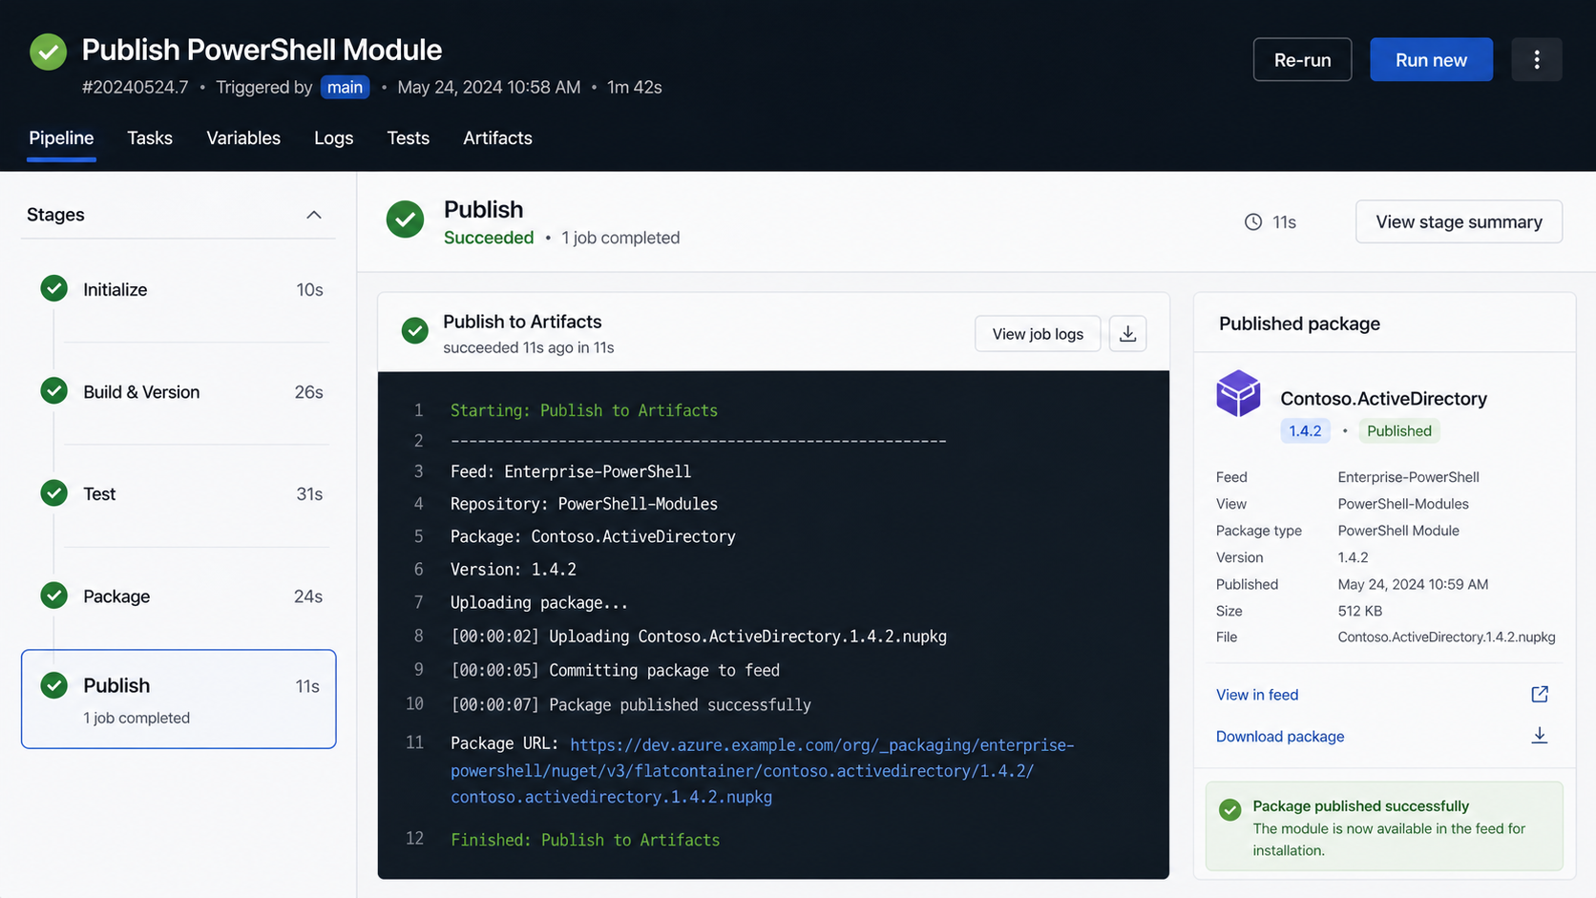Select the Package stage
Viewport: 1596px width, 898px height.
178,595
